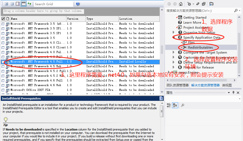243x141 pixels.
Task: Toggle the header select-all checkbox
Action: pos(3,19)
